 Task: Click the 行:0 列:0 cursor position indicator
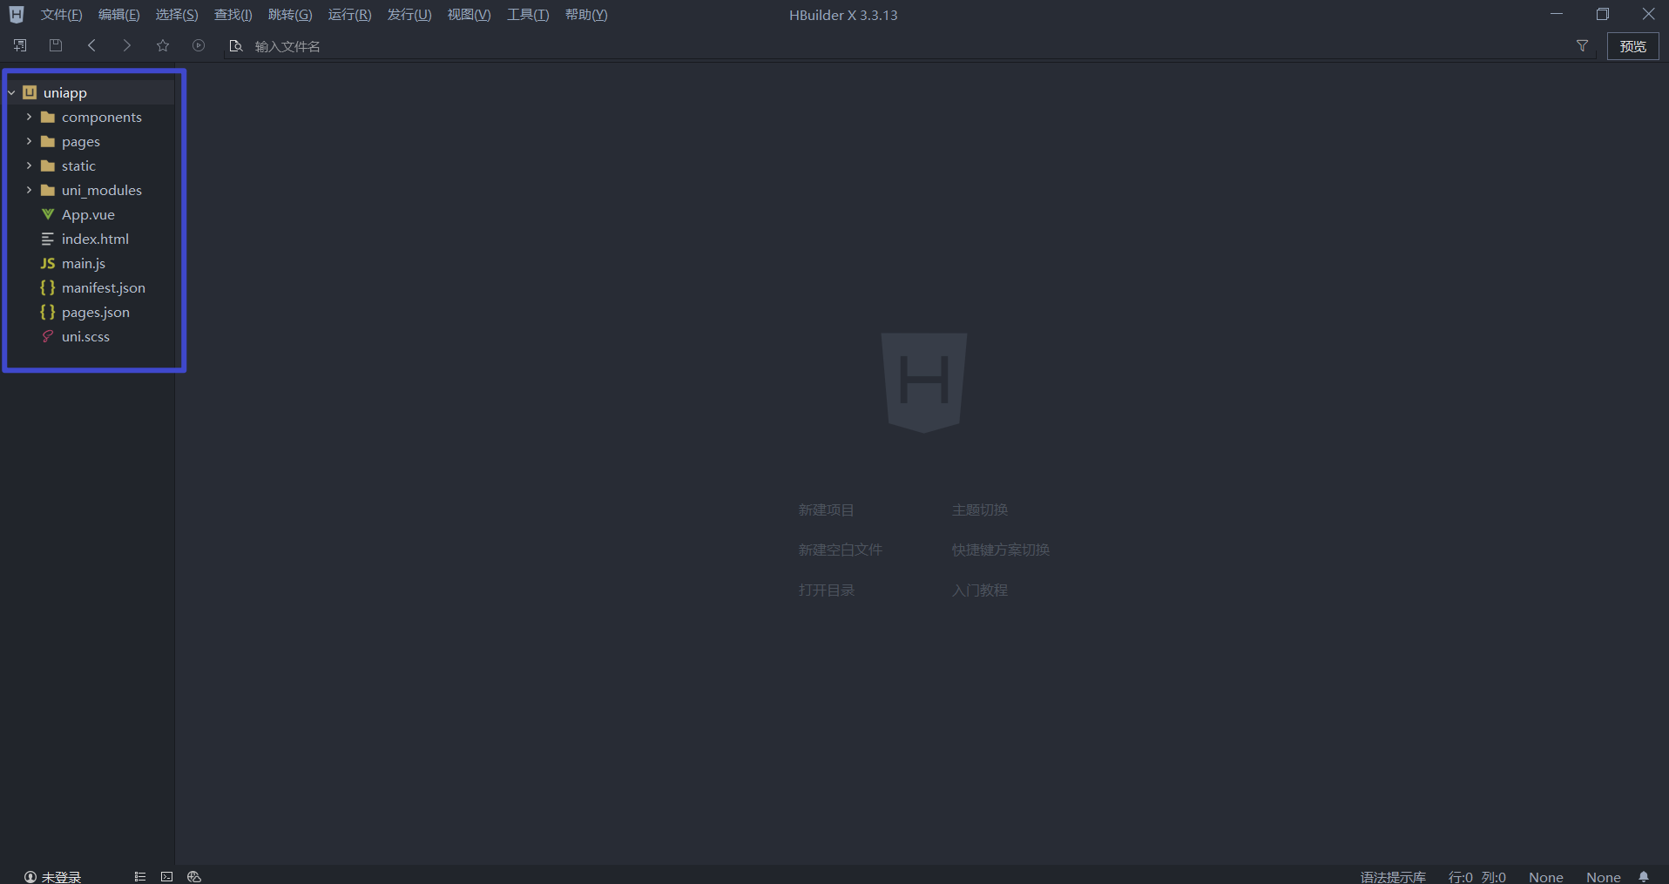(1476, 877)
